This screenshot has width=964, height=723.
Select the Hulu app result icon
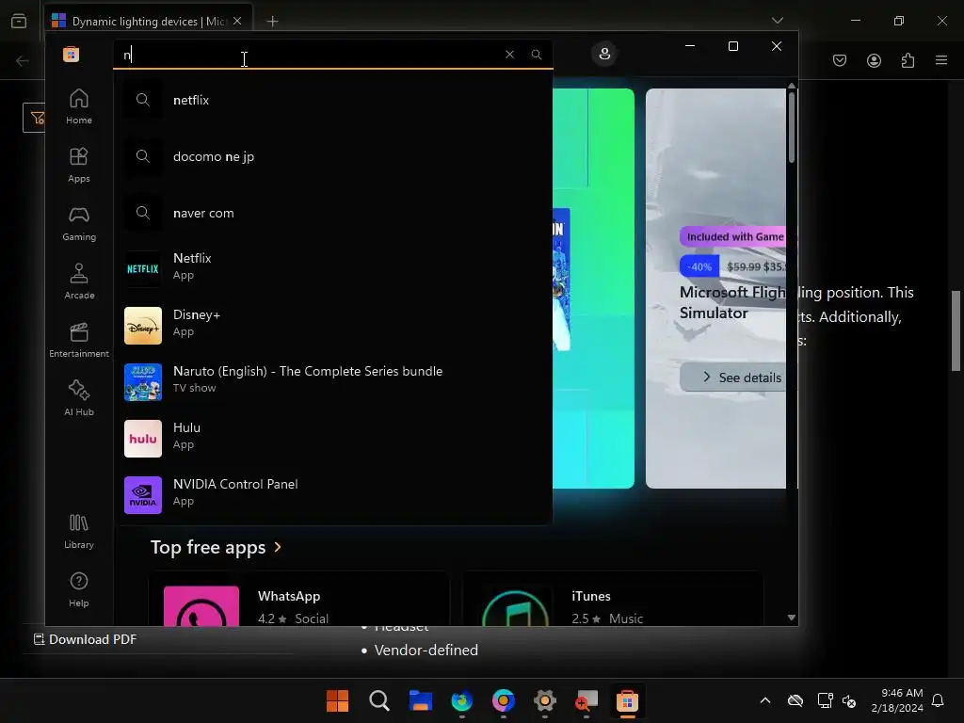[143, 439]
